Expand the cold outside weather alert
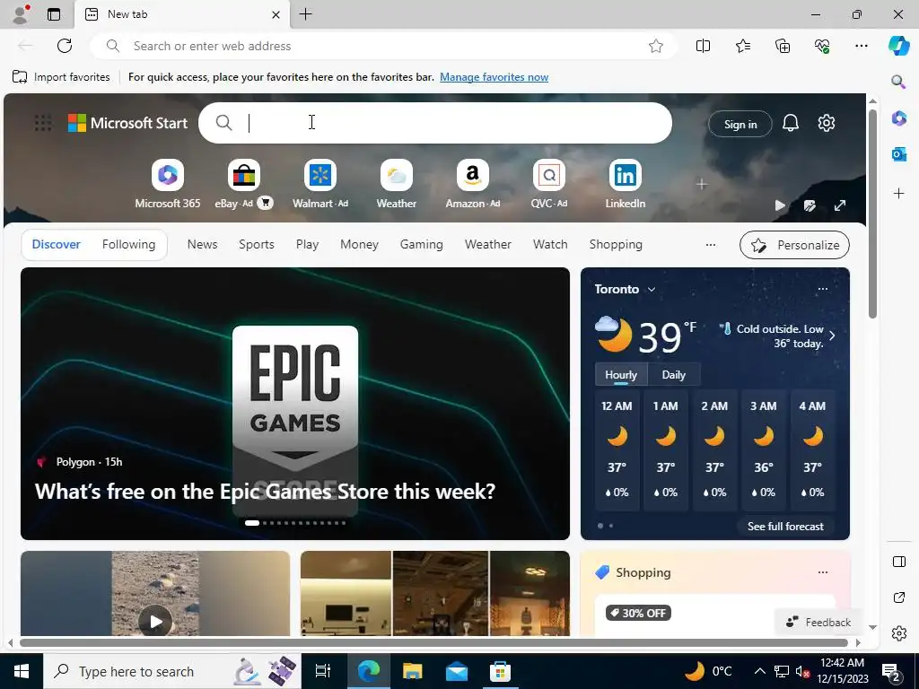This screenshot has height=689, width=919. coord(832,336)
